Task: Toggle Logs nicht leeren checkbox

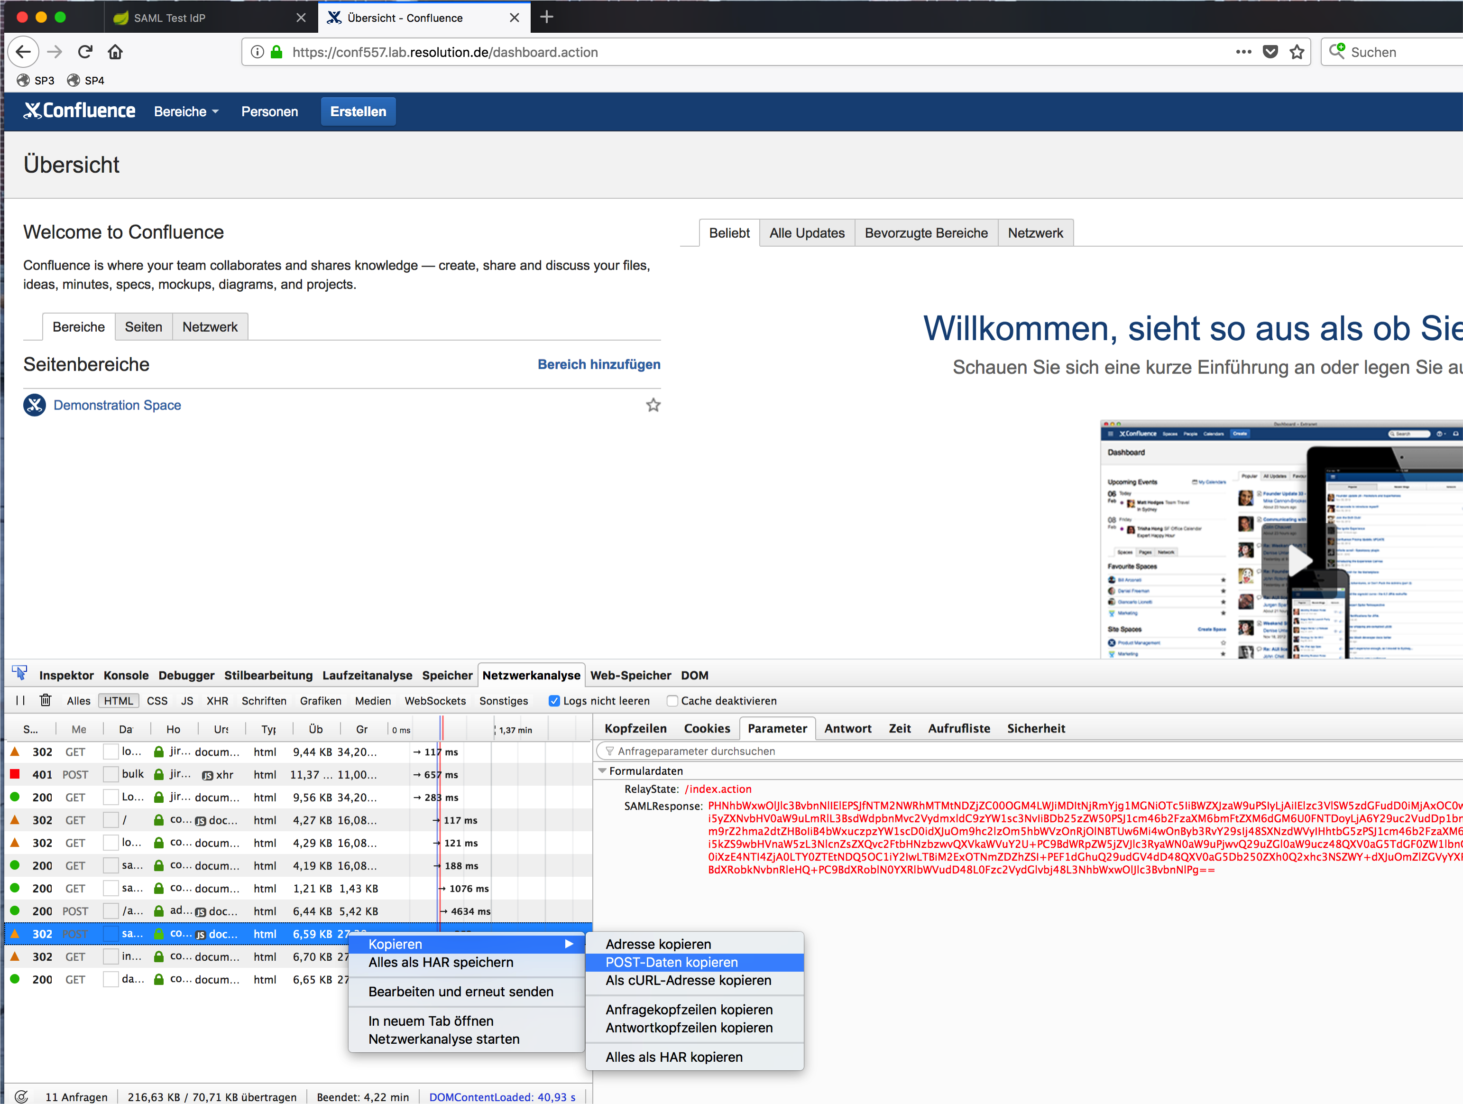Action: tap(554, 701)
